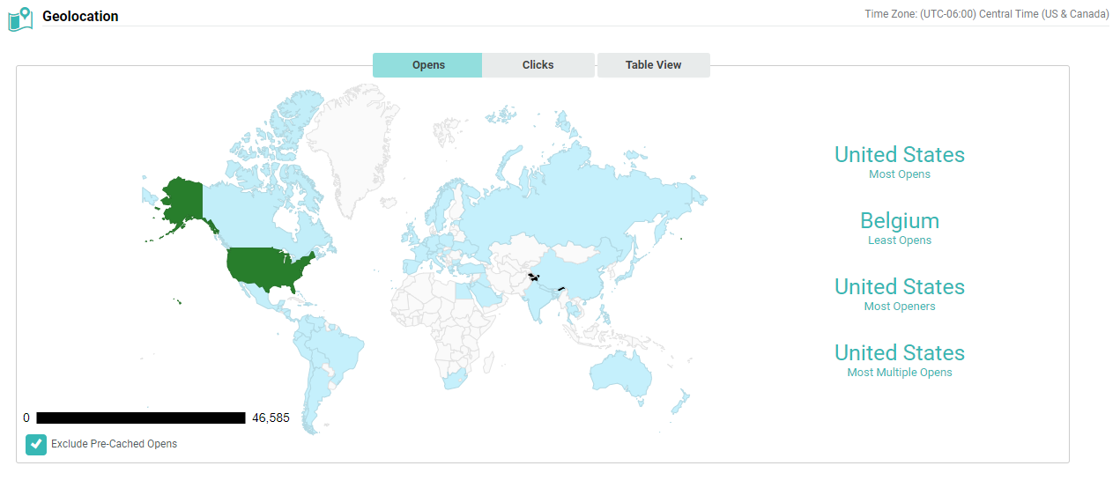Click the continental United States on the map
Screen dimensions: 1120x488
(x=264, y=266)
